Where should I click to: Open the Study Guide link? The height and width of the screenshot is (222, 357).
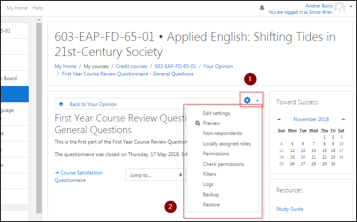[290, 209]
